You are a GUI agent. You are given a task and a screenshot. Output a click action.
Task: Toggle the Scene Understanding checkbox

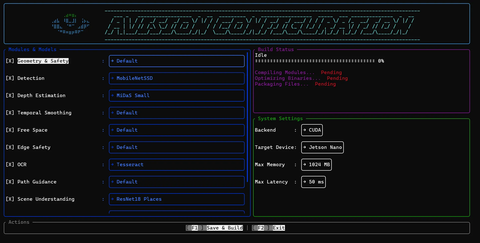(x=10, y=199)
